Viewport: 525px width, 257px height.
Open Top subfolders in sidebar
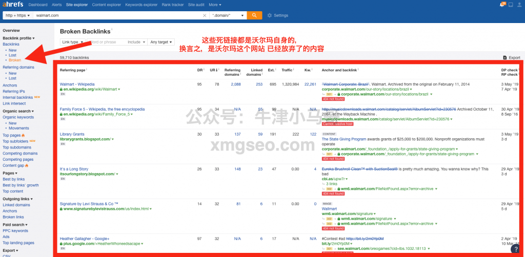15,141
